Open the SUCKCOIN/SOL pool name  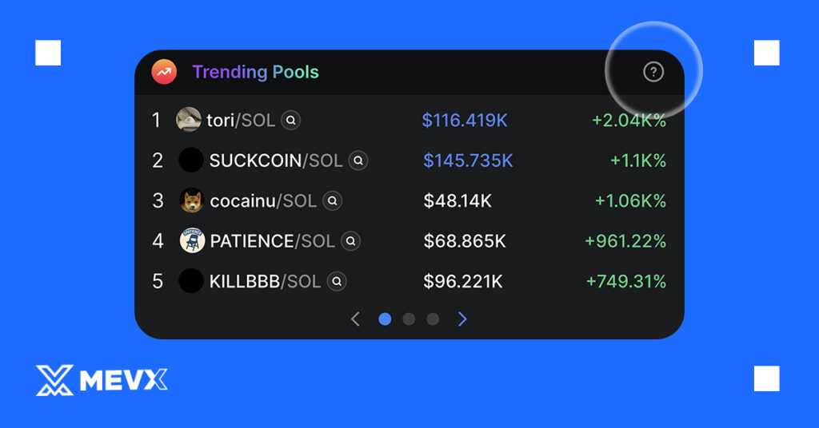pyautogui.click(x=276, y=160)
